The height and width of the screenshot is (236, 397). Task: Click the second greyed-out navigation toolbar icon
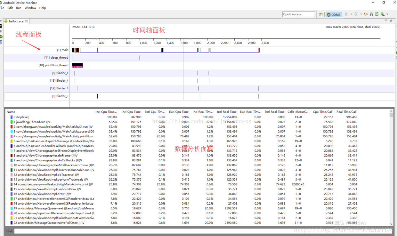356,14
